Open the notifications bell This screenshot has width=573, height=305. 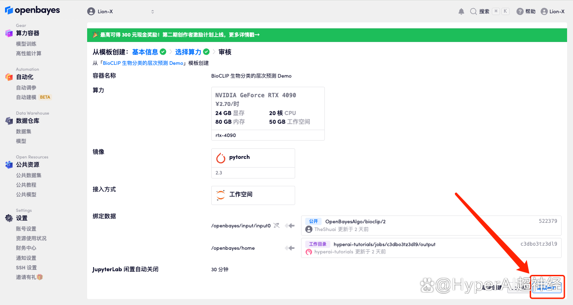pyautogui.click(x=461, y=11)
